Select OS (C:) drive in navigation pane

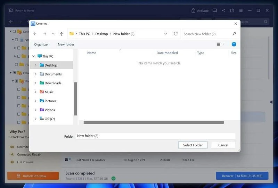47,119
